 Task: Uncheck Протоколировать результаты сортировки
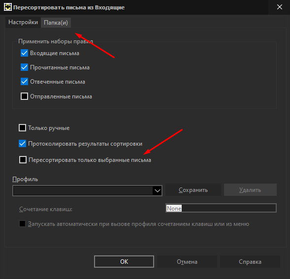click(x=22, y=144)
